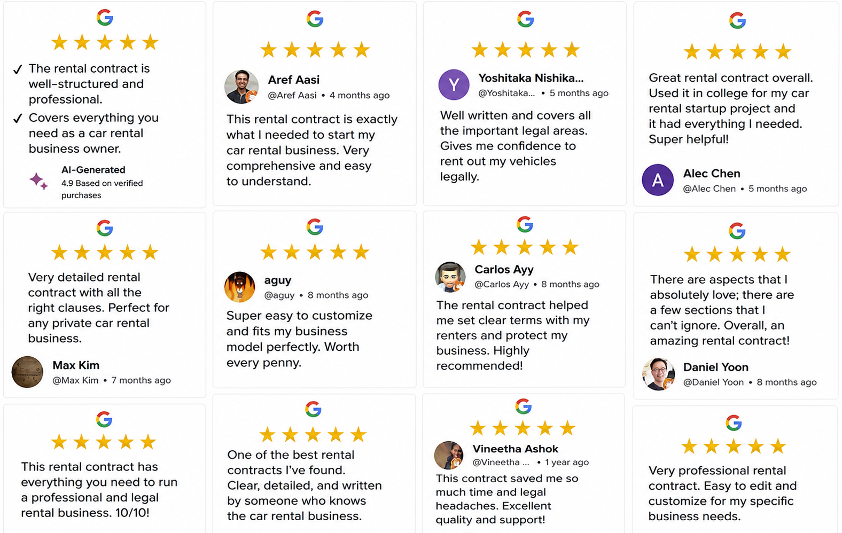The height and width of the screenshot is (533, 842).
Task: Click the Google logo above Aref Aasi's review
Action: pos(315,19)
